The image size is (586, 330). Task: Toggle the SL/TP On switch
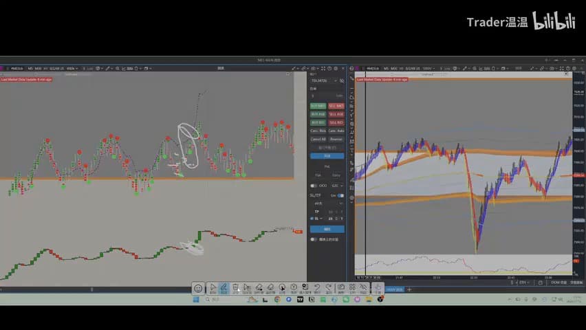click(x=340, y=195)
